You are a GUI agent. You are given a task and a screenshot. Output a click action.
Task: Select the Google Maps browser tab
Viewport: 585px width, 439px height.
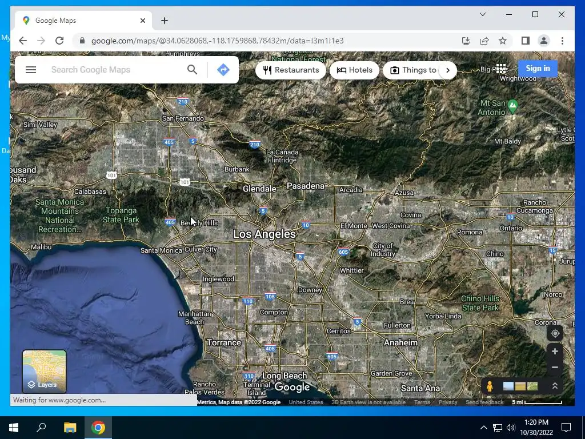point(83,21)
